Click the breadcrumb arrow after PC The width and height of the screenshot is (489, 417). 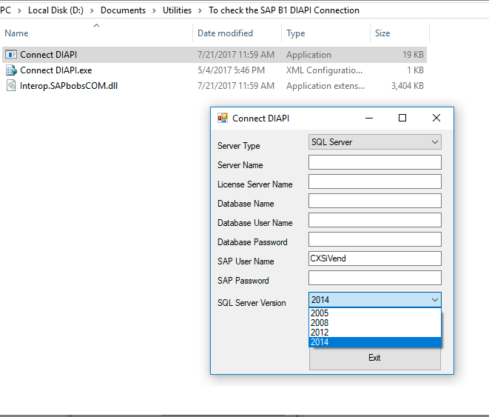point(19,10)
